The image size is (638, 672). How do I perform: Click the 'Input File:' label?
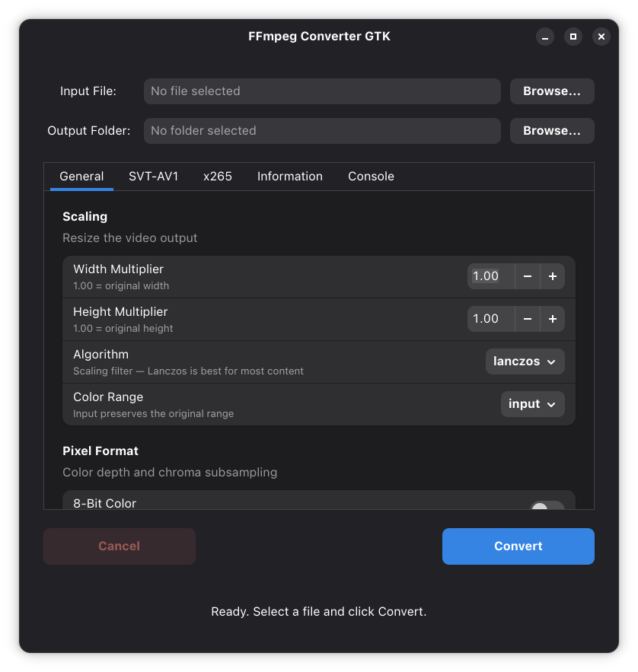pos(88,91)
